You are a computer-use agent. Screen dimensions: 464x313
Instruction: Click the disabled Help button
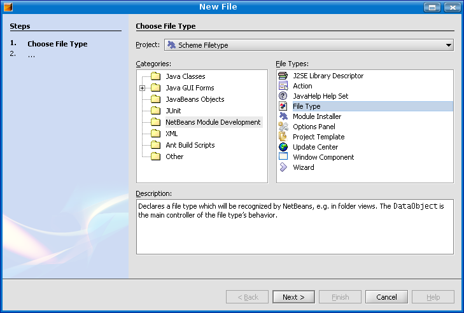(433, 296)
